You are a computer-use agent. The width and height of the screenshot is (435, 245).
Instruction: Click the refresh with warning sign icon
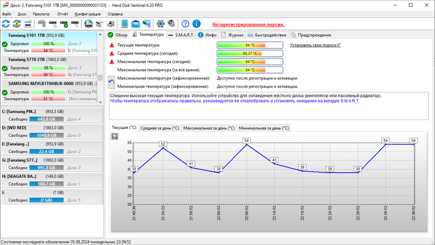pyautogui.click(x=17, y=24)
